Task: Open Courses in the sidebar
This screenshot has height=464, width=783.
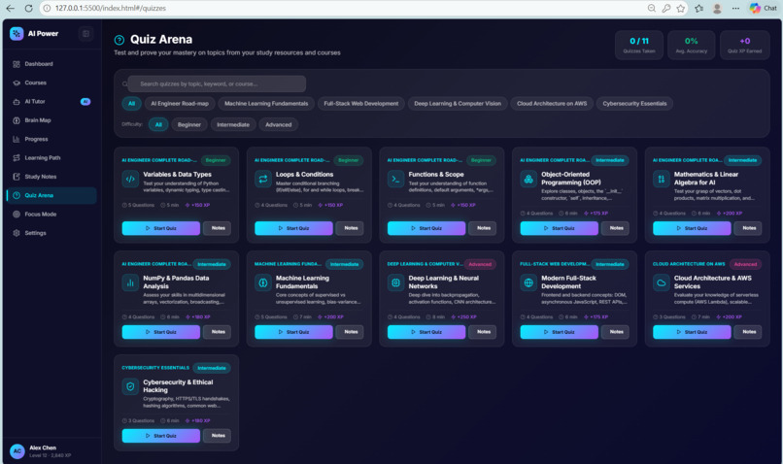Action: 51,83
